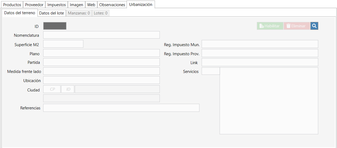The height and width of the screenshot is (148, 337).
Task: Click the small Servicios input box
Action: [210, 71]
